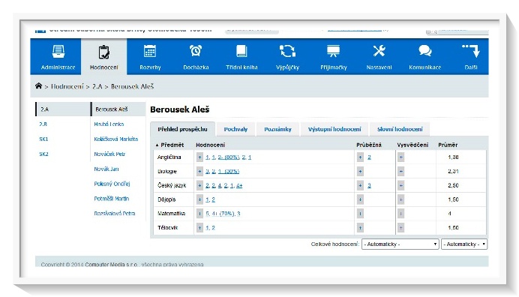Switch to the Slovní hodnocení tab
Image resolution: width=519 pixels, height=297 pixels.
point(400,129)
